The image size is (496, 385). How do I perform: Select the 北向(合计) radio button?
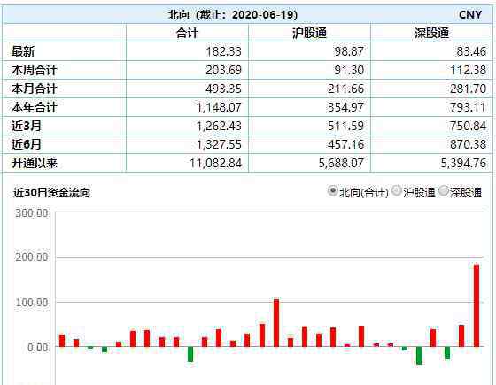point(332,190)
